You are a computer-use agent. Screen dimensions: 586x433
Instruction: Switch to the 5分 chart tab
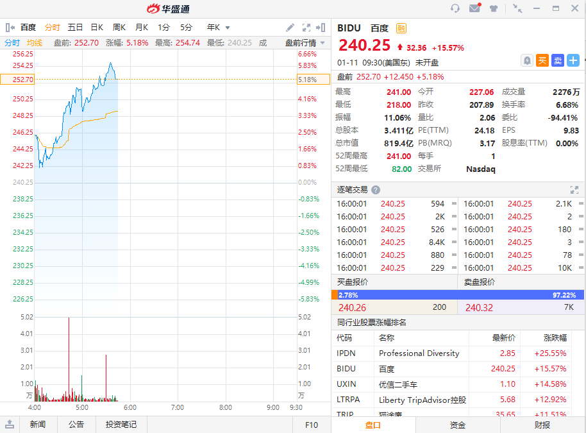point(186,28)
